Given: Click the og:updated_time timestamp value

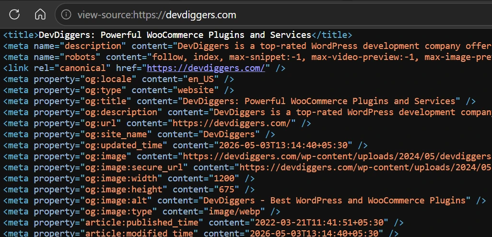Looking at the screenshot, I should [283, 145].
